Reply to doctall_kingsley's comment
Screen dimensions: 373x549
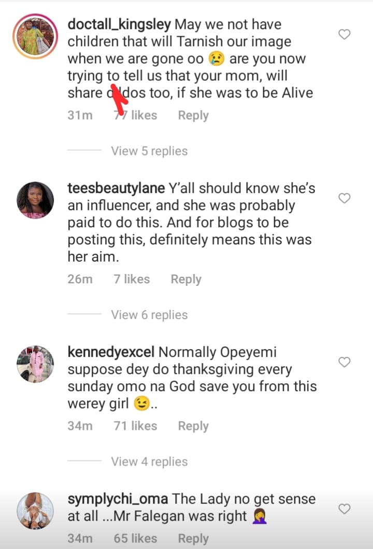tap(193, 115)
